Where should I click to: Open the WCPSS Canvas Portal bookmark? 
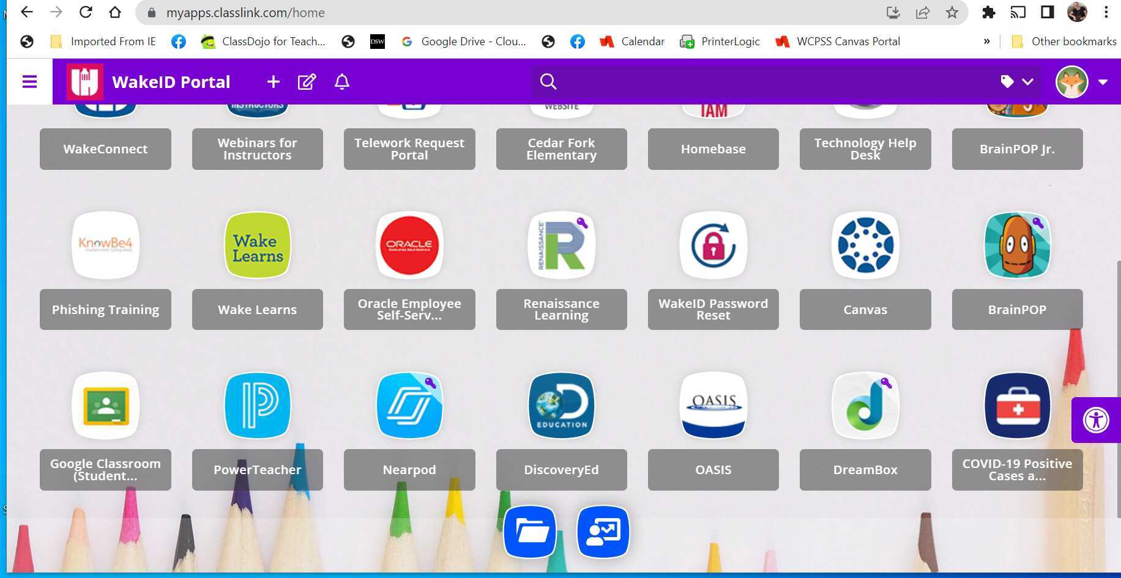pos(837,41)
